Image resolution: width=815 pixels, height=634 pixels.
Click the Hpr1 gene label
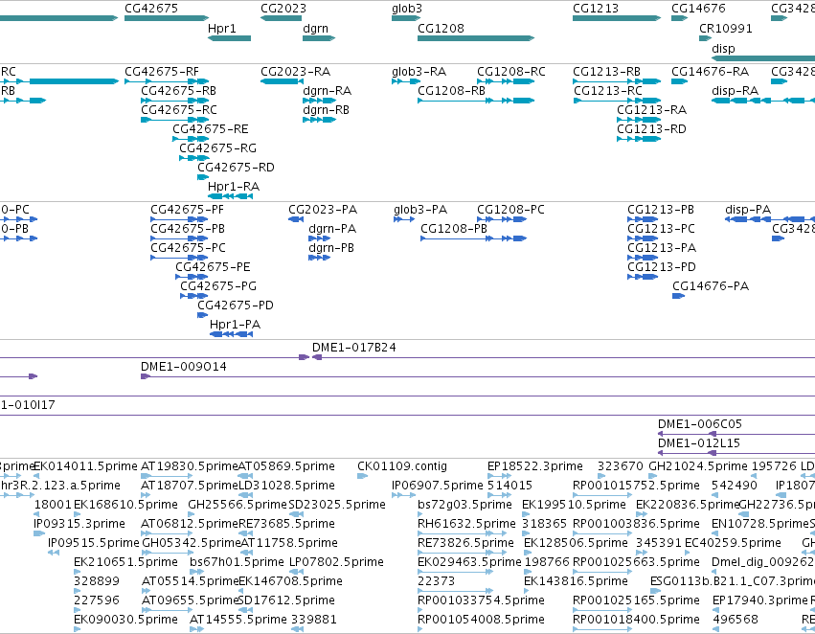(222, 29)
